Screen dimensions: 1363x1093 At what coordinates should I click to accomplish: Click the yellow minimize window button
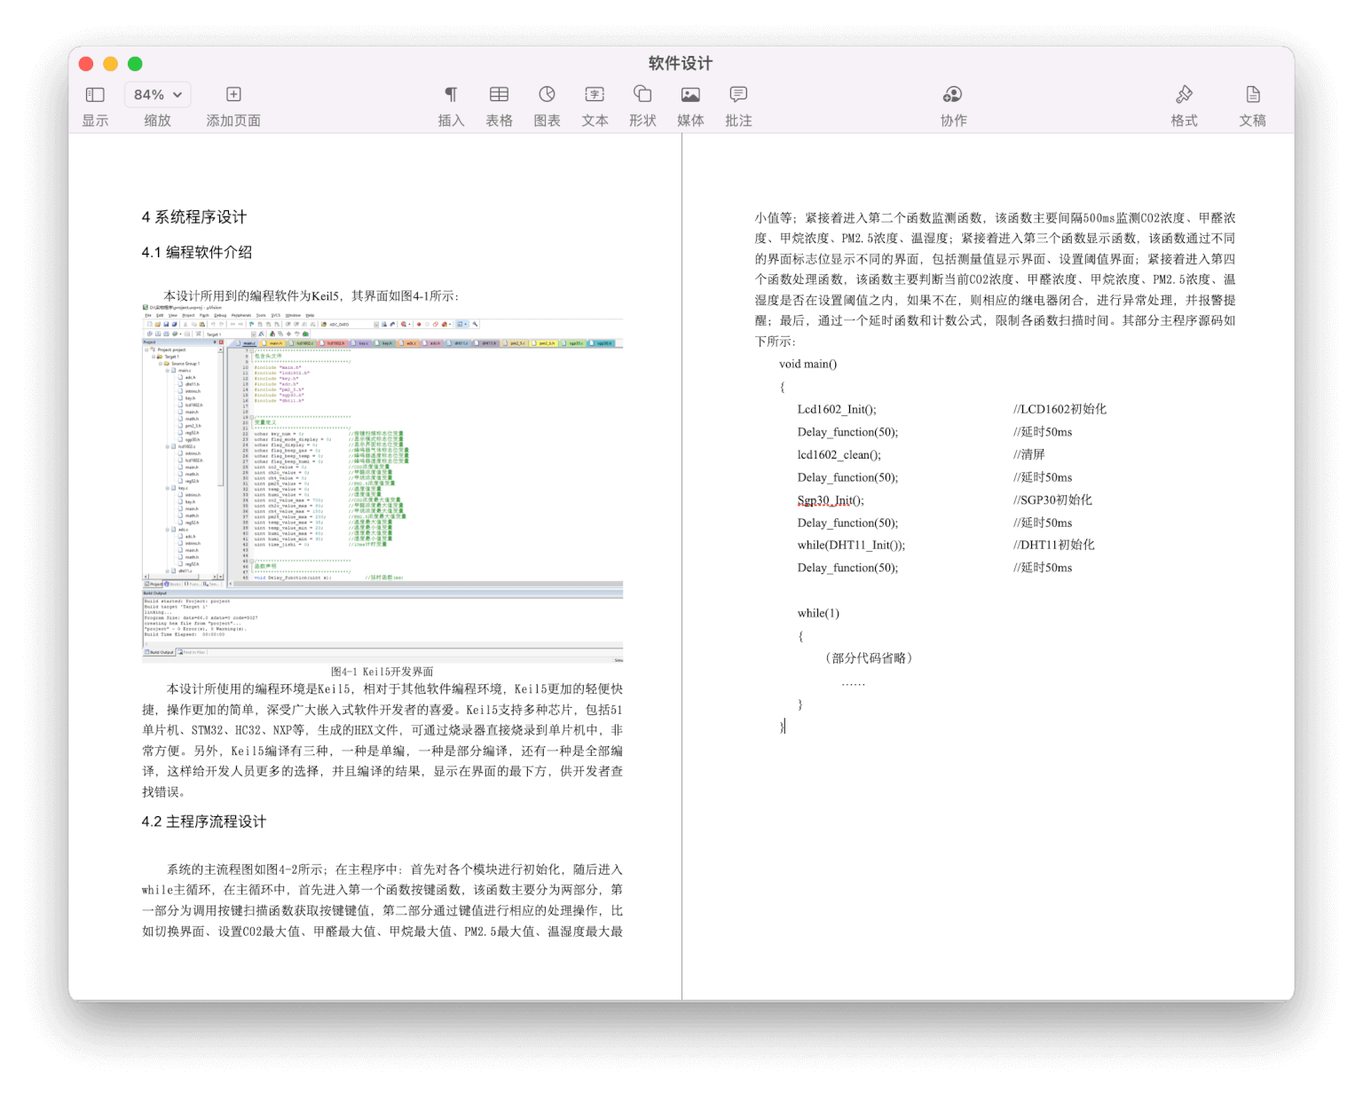pos(111,64)
